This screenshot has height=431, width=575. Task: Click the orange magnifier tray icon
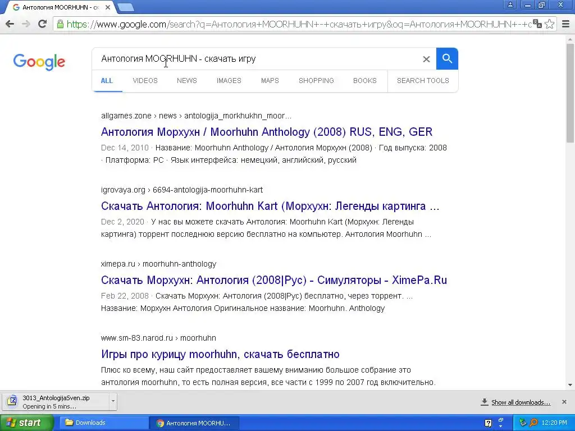click(533, 423)
